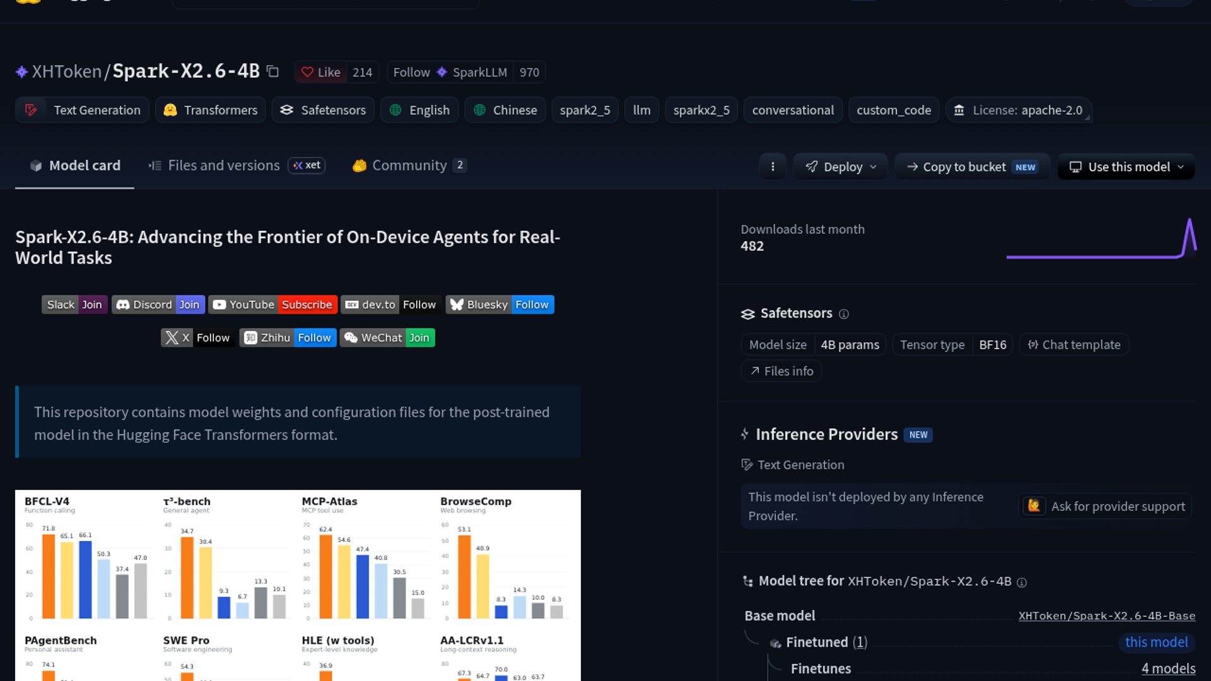
Task: Click the downloads last month chart
Action: [1101, 238]
